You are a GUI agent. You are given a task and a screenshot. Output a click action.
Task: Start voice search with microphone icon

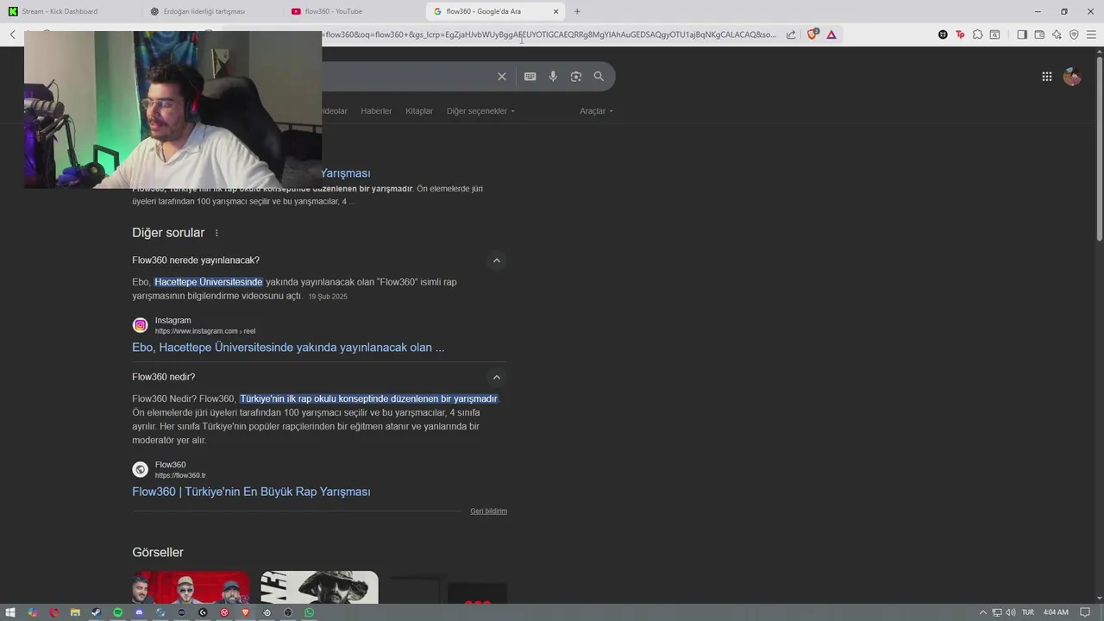point(553,77)
